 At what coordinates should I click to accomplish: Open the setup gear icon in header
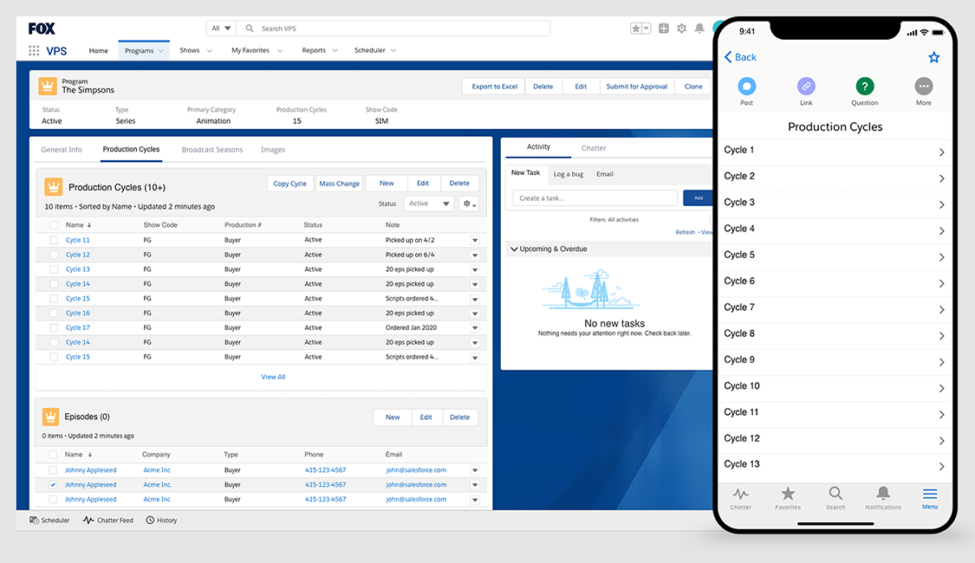click(681, 29)
